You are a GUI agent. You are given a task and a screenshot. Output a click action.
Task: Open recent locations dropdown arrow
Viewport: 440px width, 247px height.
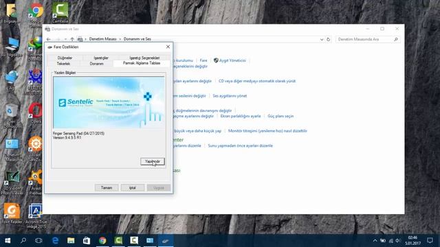coord(65,39)
